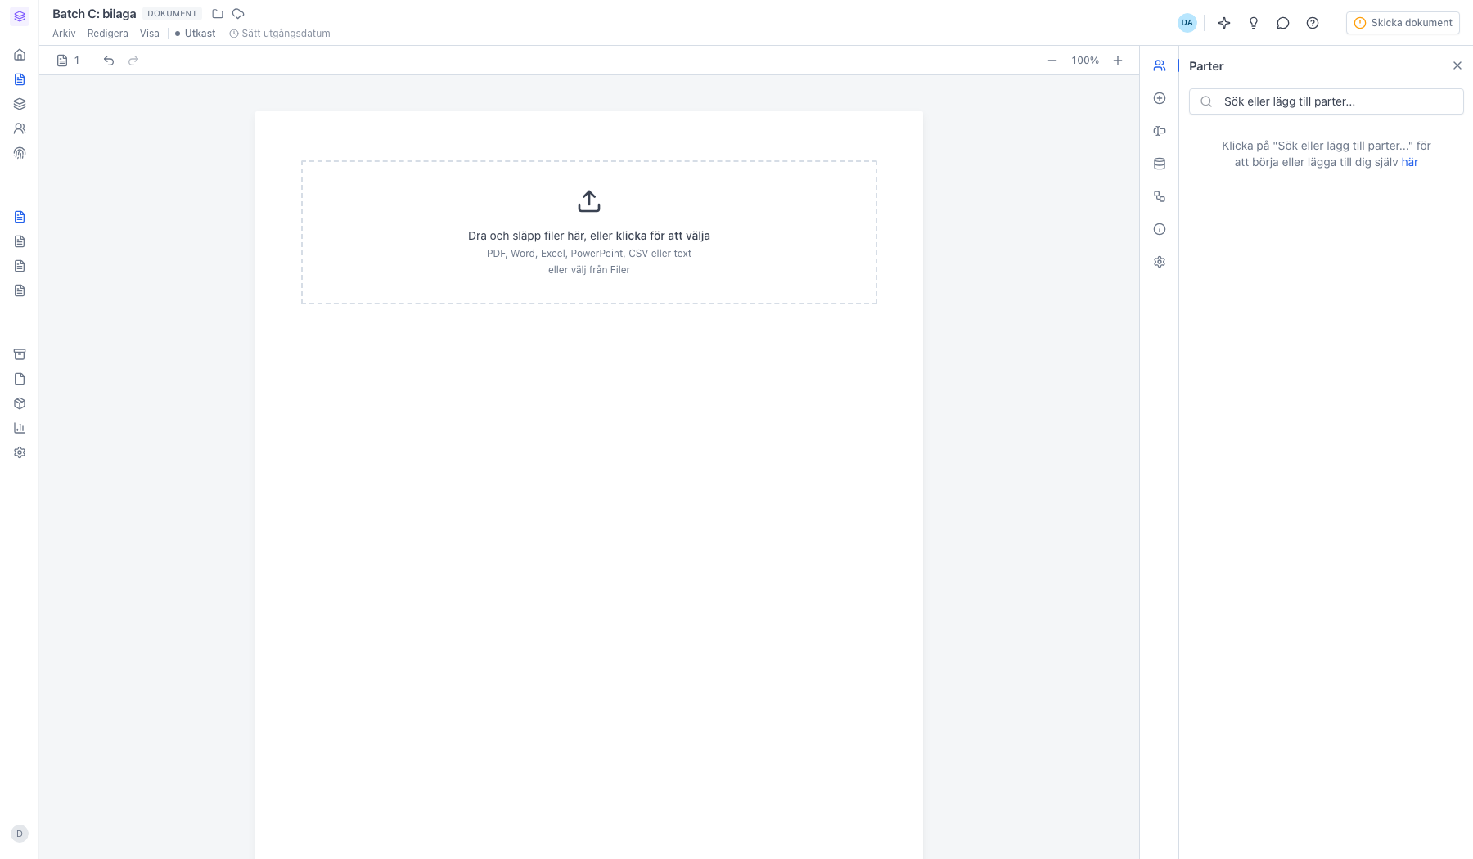Click the lightbulb tips icon in header
The width and height of the screenshot is (1473, 859).
coord(1254,23)
